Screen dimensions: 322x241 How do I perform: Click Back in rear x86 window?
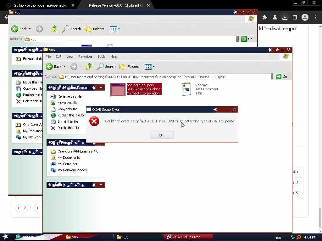coord(19,29)
